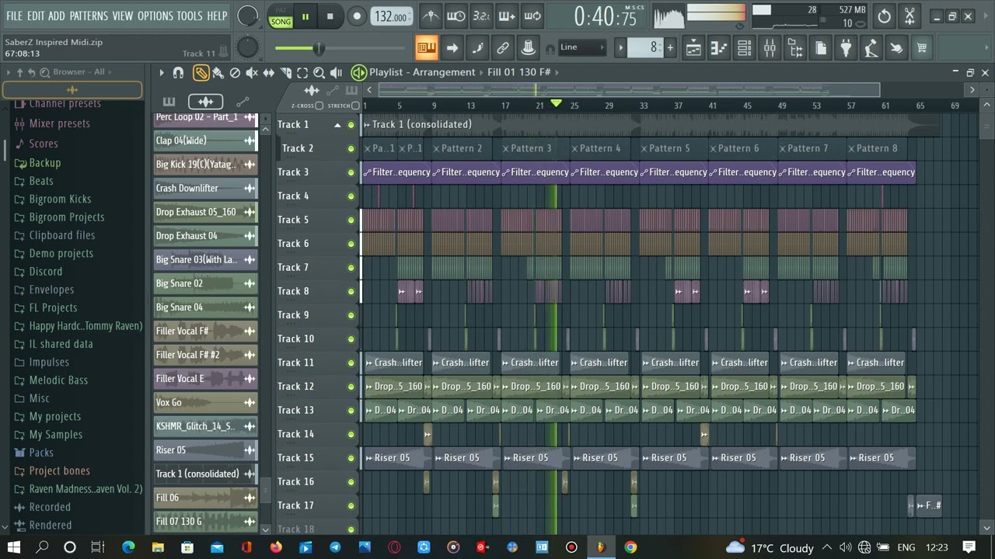Click the Playlist view button in toolbar
The height and width of the screenshot is (559, 995).
click(x=693, y=48)
